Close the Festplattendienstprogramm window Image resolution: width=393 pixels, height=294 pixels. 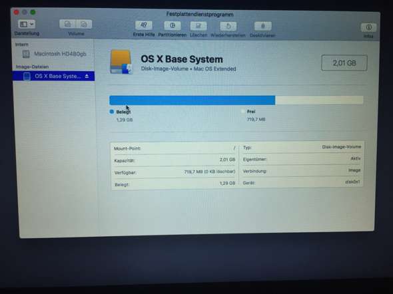(x=17, y=12)
